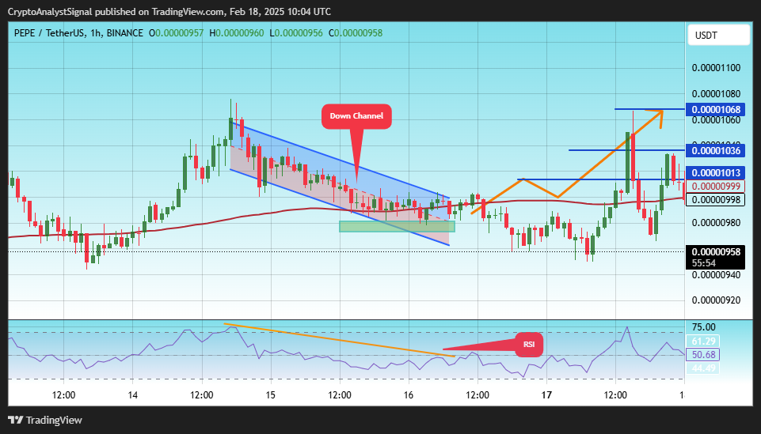Click the 0.00001068 blue price label
The height and width of the screenshot is (434, 761).
click(716, 109)
